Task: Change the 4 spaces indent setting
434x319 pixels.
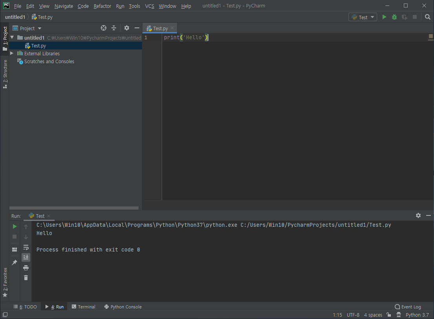Action: click(373, 315)
